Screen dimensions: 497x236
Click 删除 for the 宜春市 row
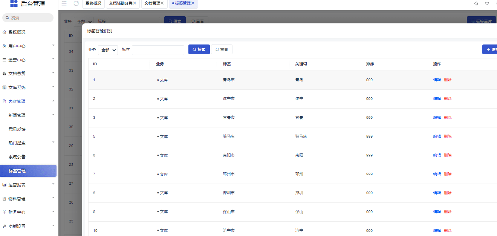pyautogui.click(x=448, y=118)
